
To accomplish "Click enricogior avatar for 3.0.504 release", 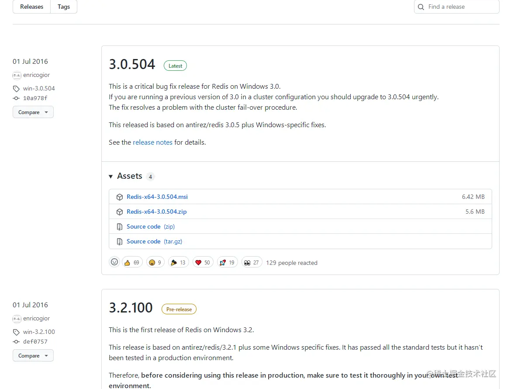I will pyautogui.click(x=17, y=75).
